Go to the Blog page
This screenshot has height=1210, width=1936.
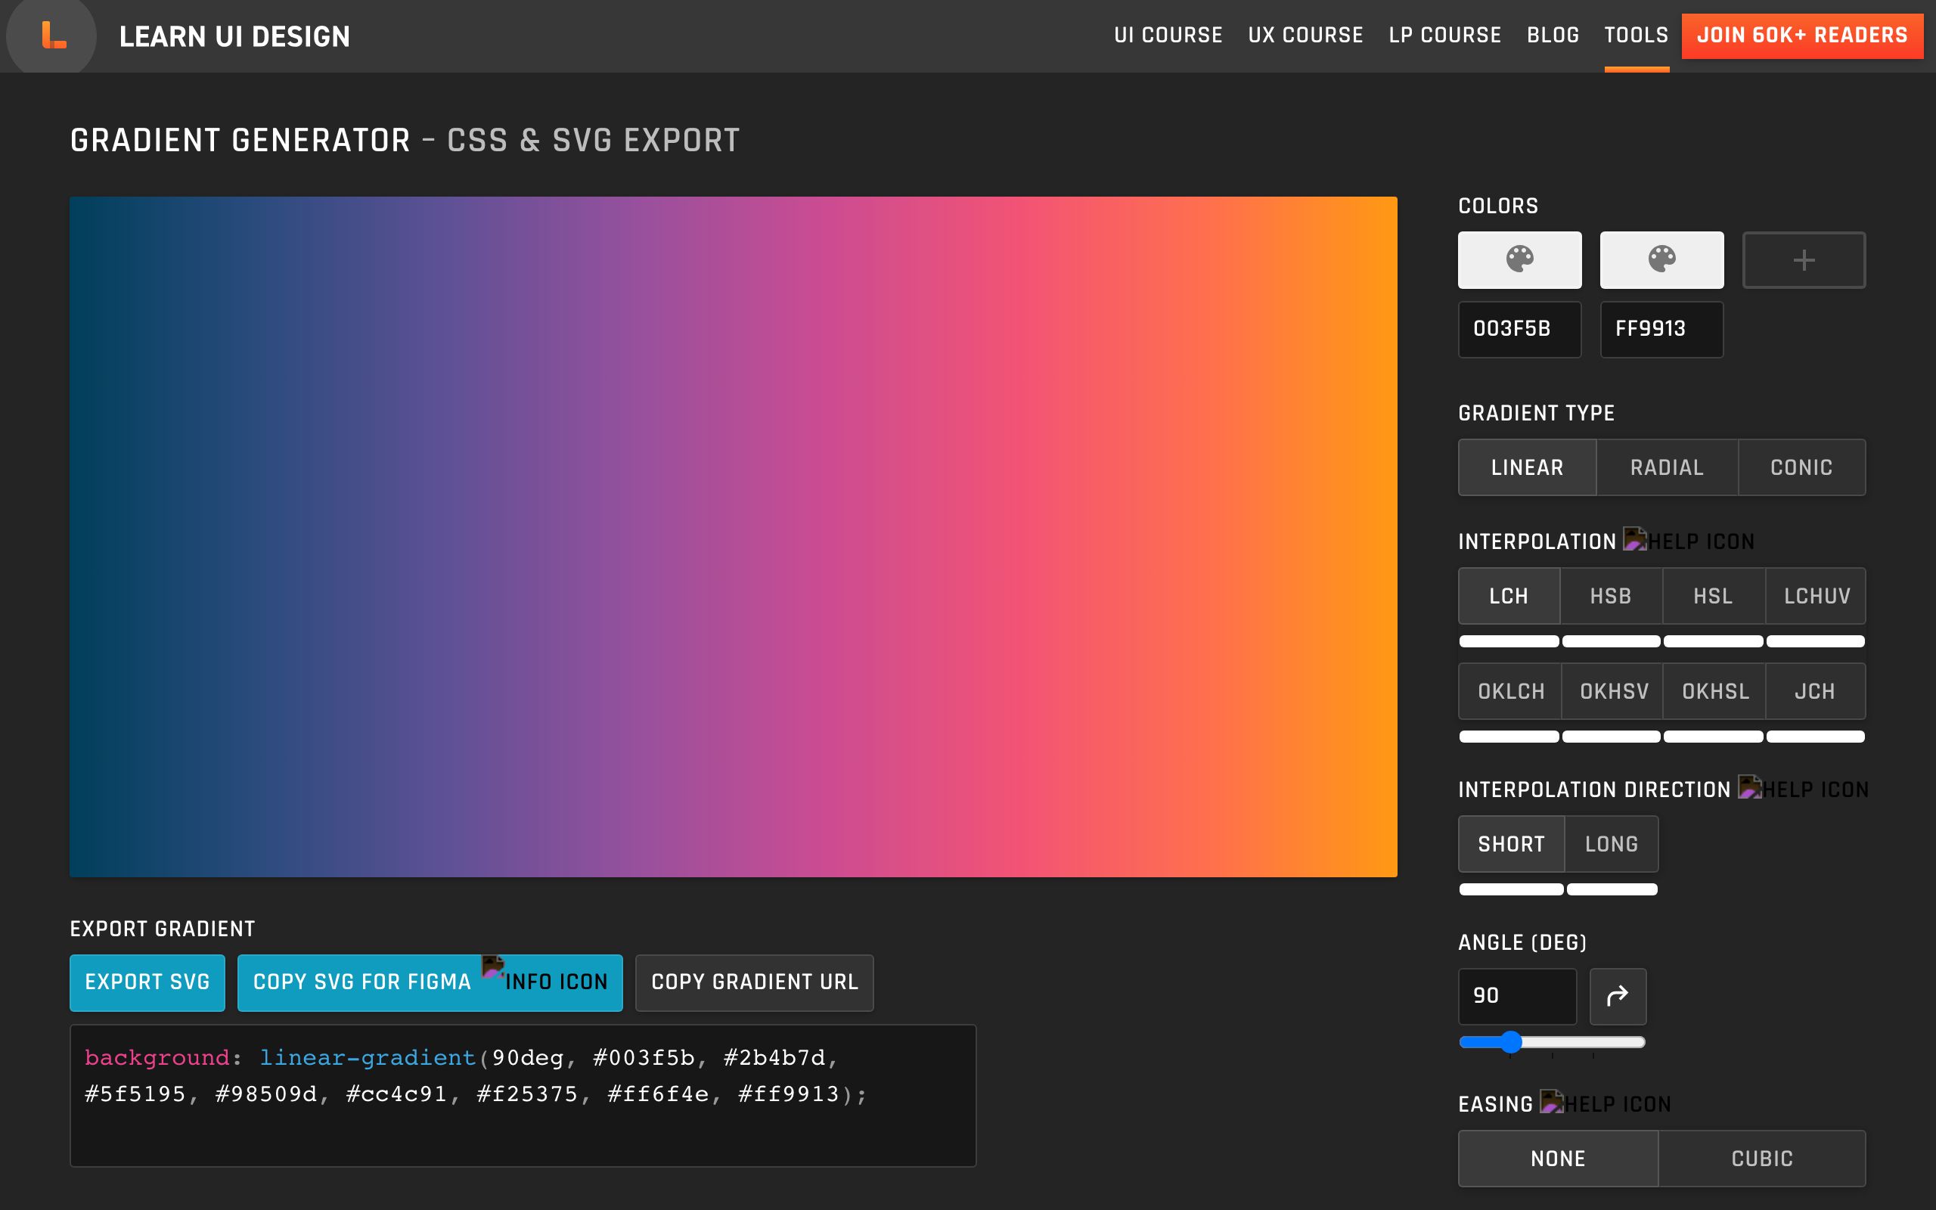pyautogui.click(x=1553, y=36)
